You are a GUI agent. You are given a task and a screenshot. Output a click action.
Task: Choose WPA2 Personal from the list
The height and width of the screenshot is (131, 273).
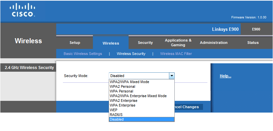[141, 86]
